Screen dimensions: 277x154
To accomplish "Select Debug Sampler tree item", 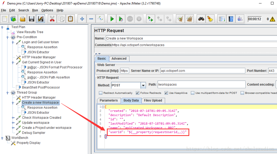I will [33, 133].
